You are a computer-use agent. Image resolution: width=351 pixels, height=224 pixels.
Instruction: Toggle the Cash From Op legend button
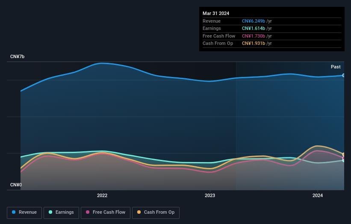156,212
